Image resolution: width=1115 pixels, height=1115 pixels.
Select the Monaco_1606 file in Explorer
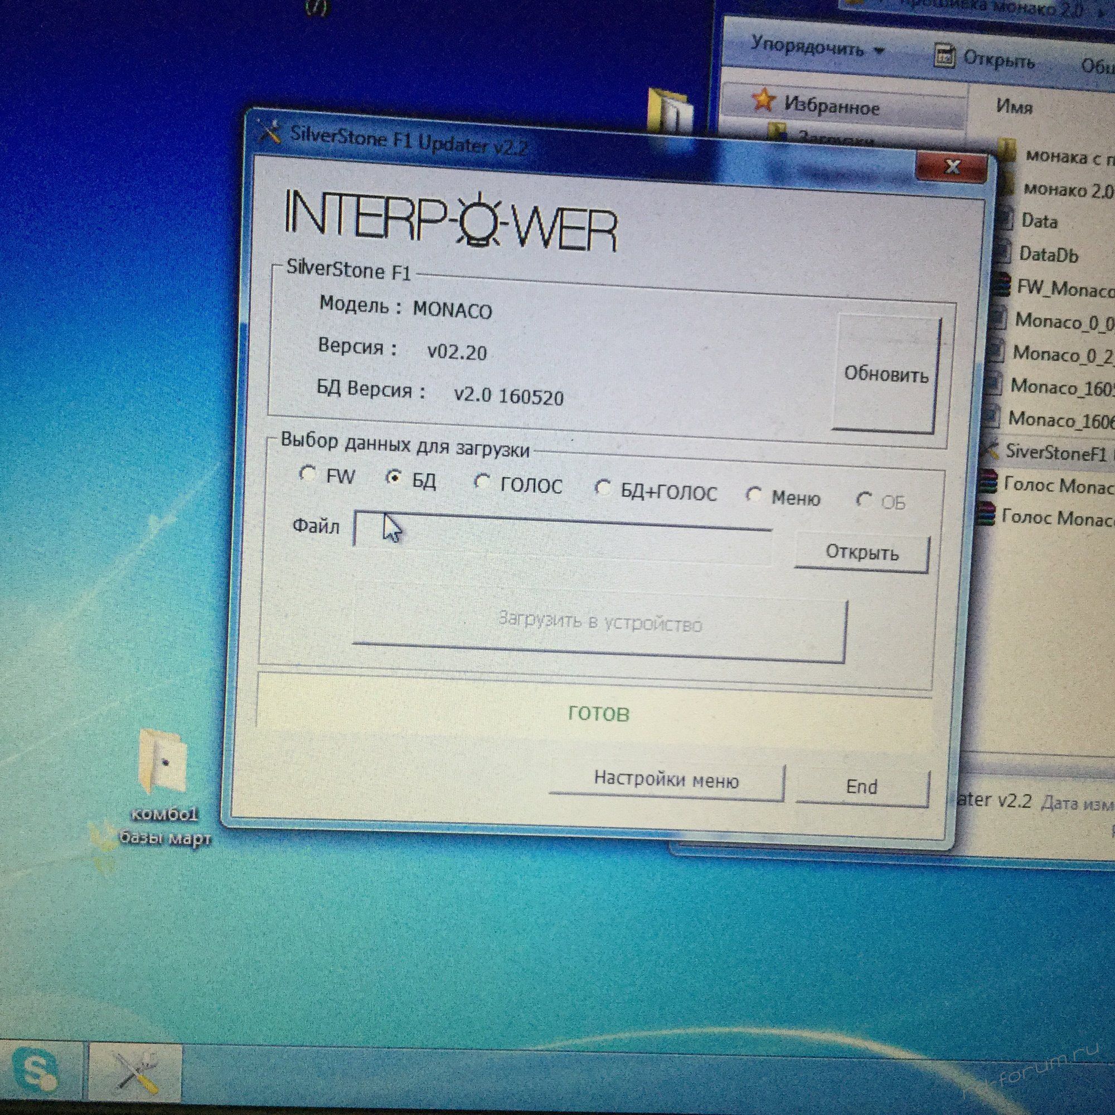(1061, 420)
